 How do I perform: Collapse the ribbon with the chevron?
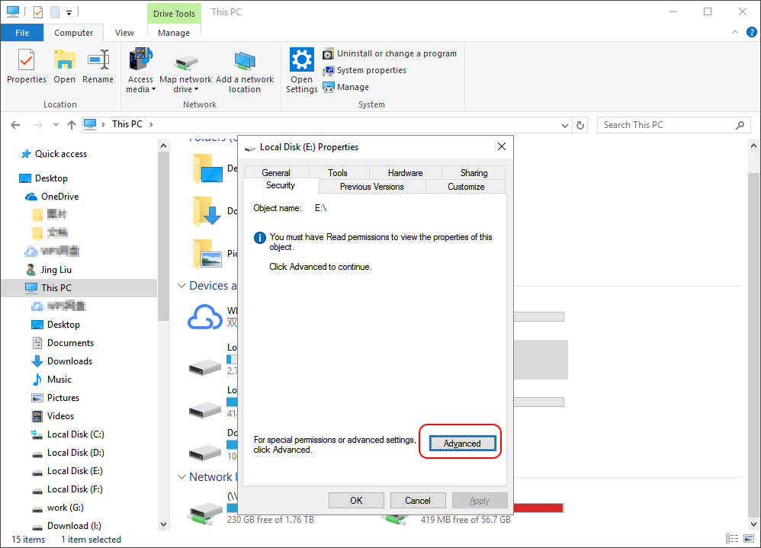tap(735, 32)
